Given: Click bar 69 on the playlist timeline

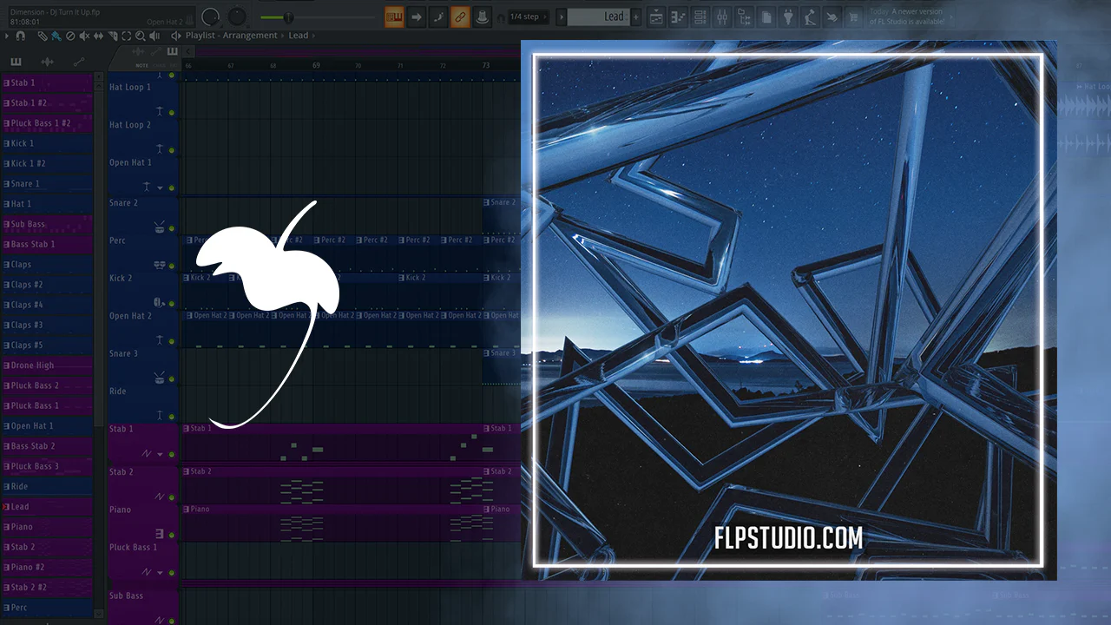Looking at the screenshot, I should 316,65.
